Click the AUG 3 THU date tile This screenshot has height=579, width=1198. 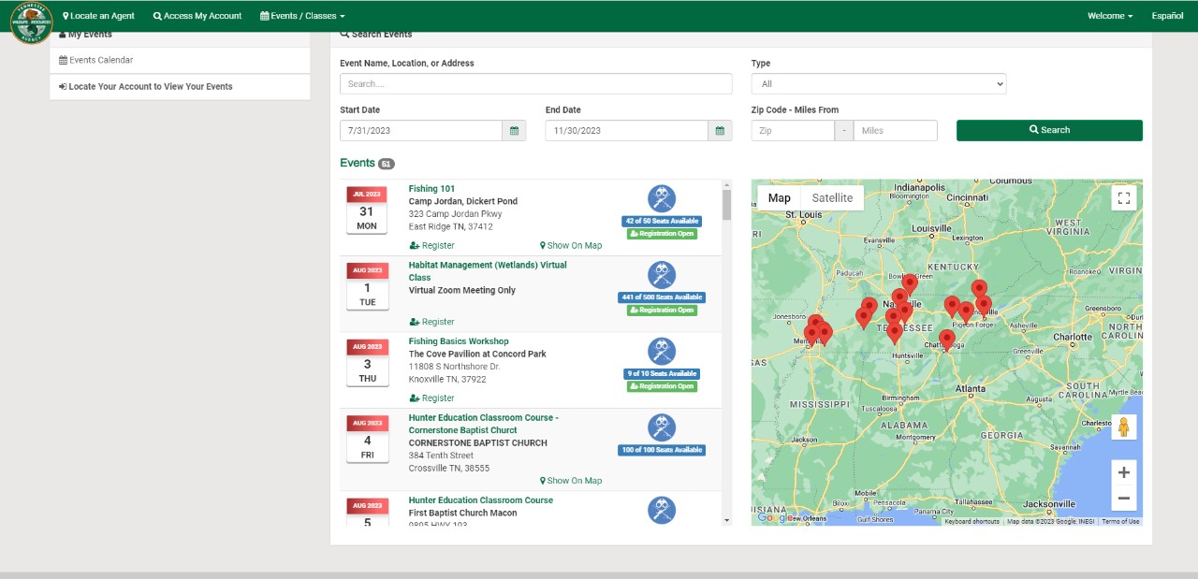(367, 363)
